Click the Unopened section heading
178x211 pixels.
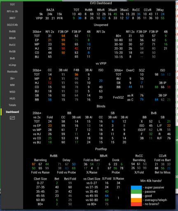[x=101, y=25]
